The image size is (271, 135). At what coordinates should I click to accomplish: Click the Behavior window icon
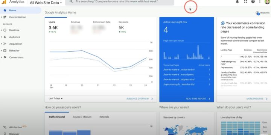tap(5, 51)
